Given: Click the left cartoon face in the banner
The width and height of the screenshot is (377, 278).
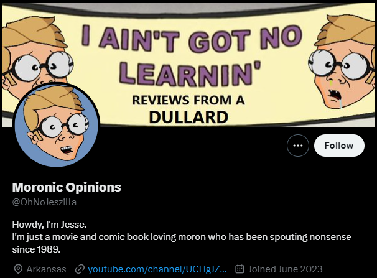Looking at the screenshot, I should click(x=36, y=53).
